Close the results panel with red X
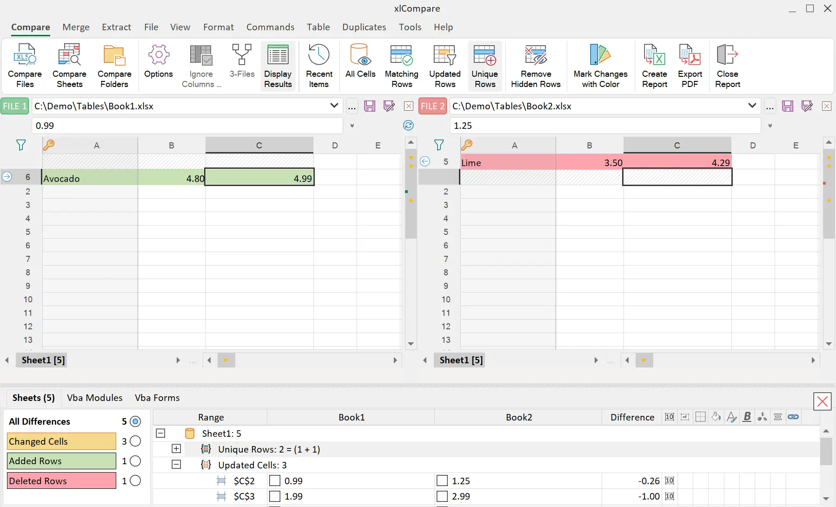 pyautogui.click(x=822, y=401)
